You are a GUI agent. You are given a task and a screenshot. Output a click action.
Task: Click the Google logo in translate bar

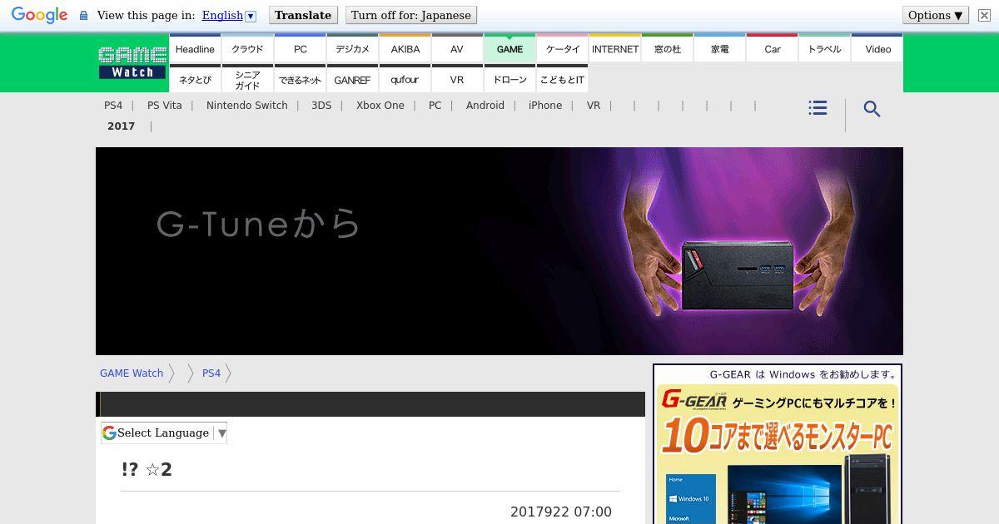39,15
